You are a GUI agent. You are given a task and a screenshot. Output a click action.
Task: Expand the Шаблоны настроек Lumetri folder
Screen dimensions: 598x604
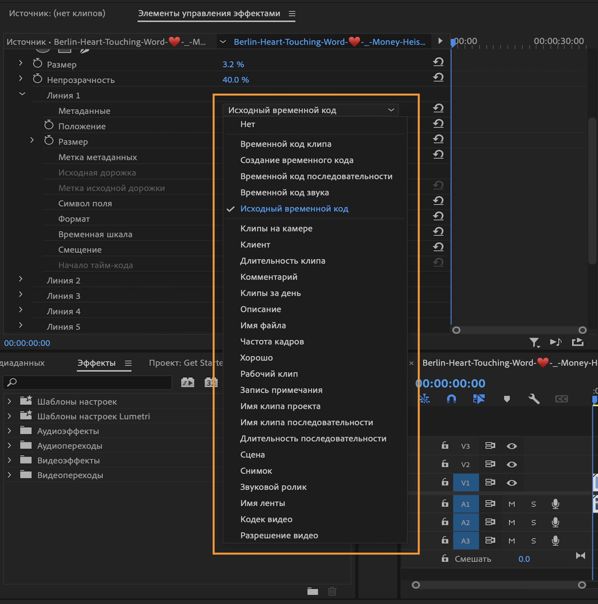[9, 416]
